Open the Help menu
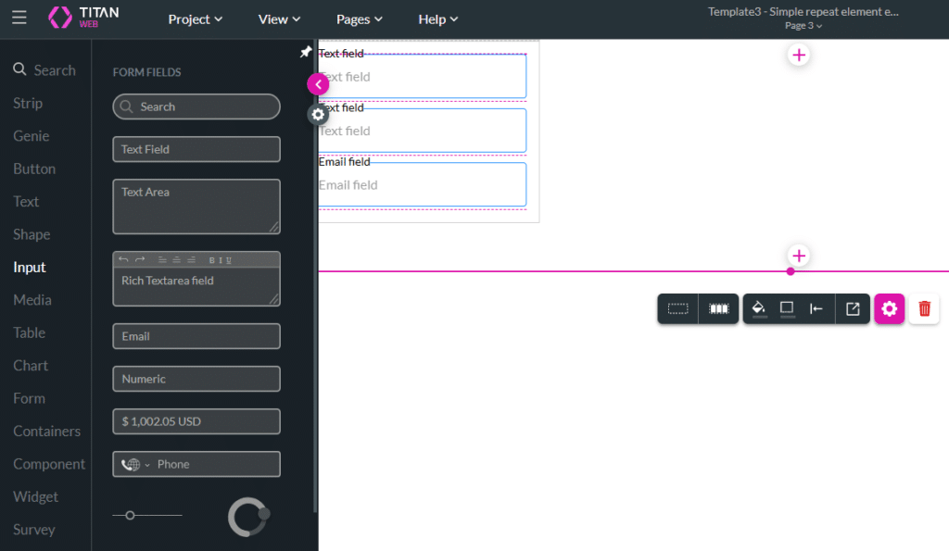This screenshot has height=551, width=949. tap(437, 19)
